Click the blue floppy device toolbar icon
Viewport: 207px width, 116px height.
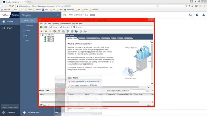tap(76, 32)
